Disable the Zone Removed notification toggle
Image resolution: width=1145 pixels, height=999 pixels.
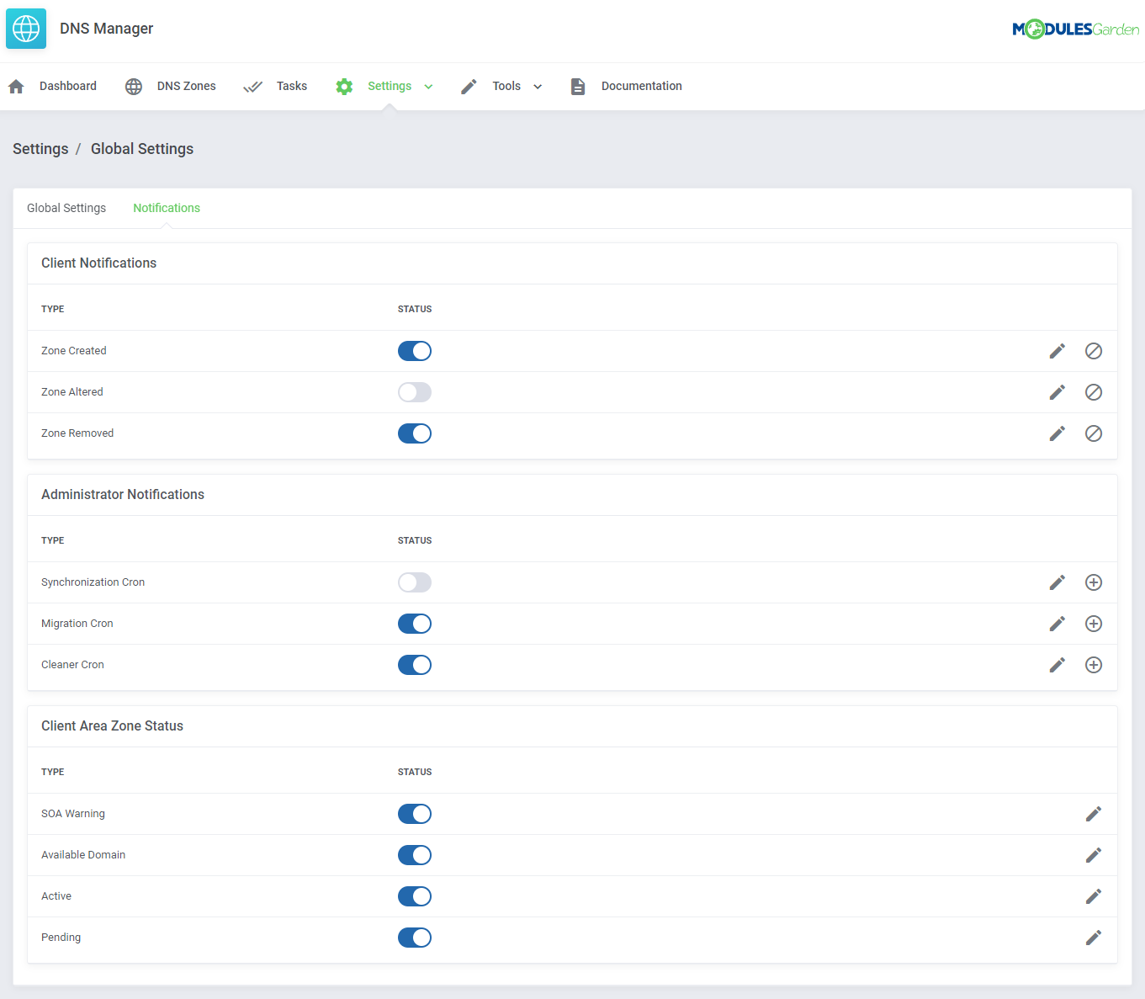415,433
